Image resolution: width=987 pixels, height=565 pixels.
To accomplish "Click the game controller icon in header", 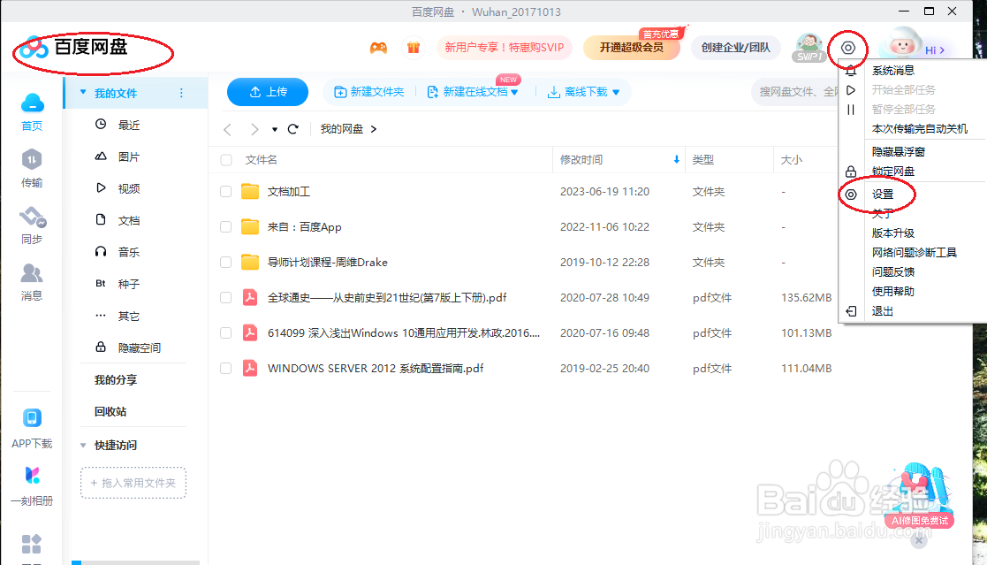I will click(x=378, y=48).
